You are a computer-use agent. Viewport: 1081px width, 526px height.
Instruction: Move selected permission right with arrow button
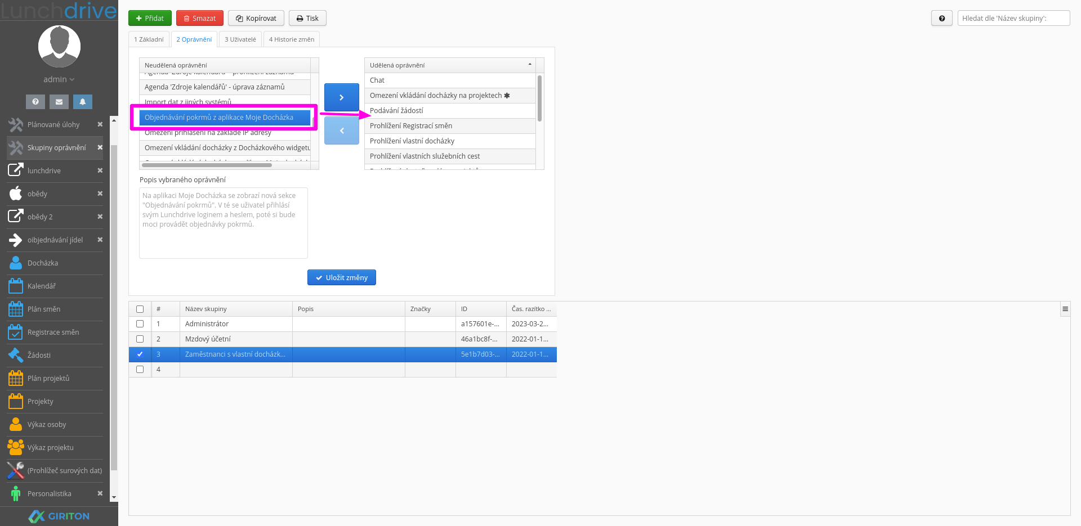point(342,97)
